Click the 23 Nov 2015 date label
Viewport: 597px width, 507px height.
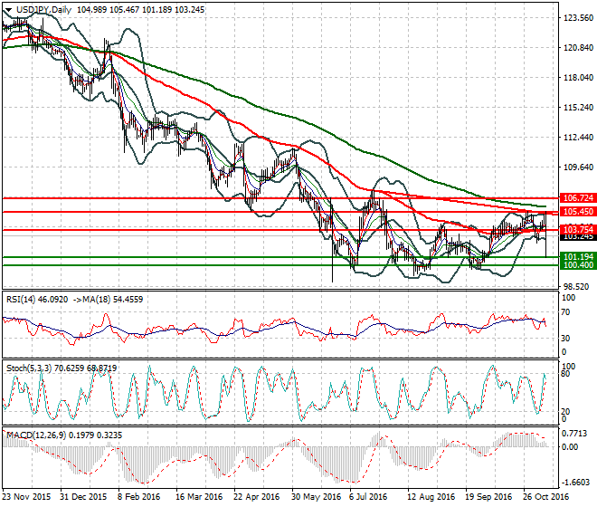pos(26,497)
